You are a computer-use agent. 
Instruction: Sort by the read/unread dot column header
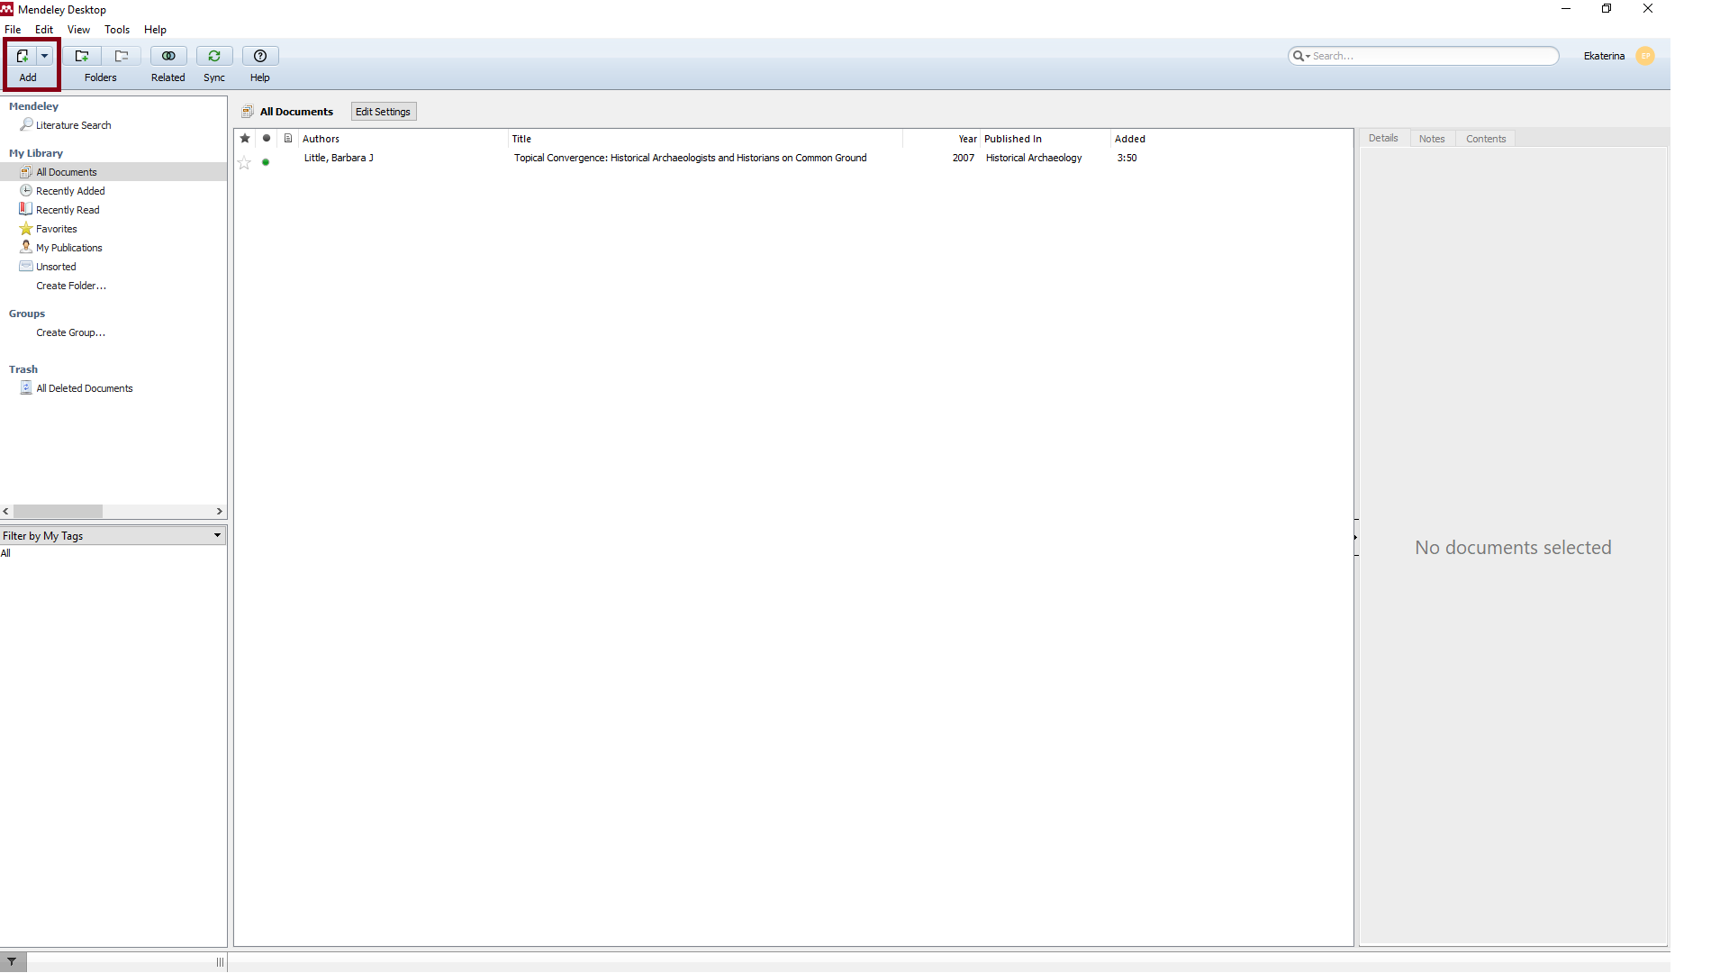[267, 139]
